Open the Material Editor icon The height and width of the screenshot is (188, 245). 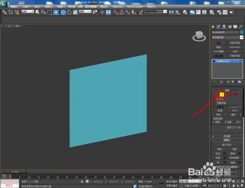click(x=212, y=12)
